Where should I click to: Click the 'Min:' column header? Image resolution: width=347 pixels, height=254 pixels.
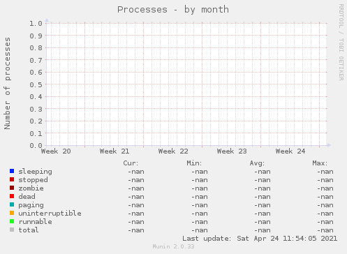coord(194,163)
